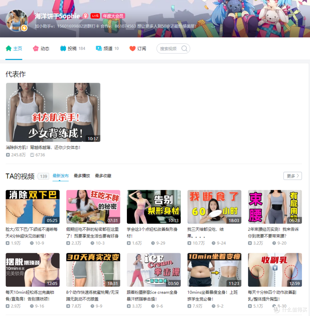Go to the 主页 tab

[14, 49]
